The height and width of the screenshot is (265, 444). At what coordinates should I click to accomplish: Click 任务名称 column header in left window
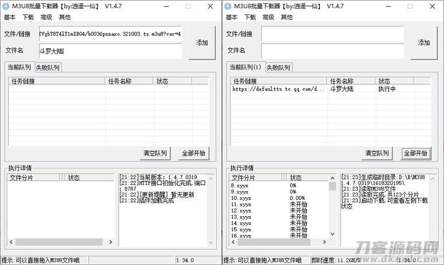click(x=129, y=81)
